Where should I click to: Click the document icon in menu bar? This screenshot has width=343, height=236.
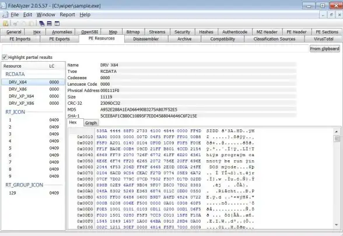click(5, 15)
